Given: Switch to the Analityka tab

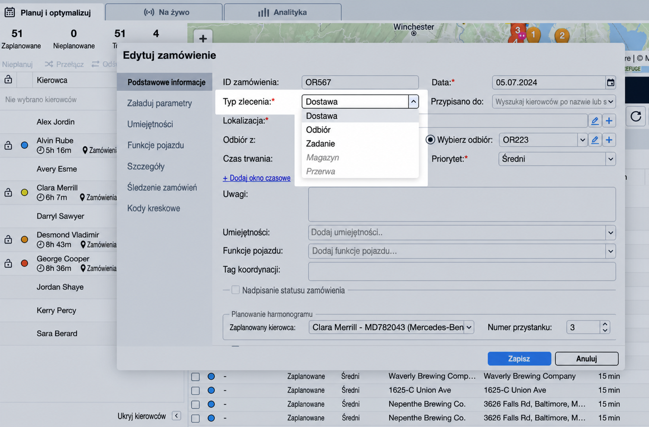Looking at the screenshot, I should pyautogui.click(x=283, y=12).
